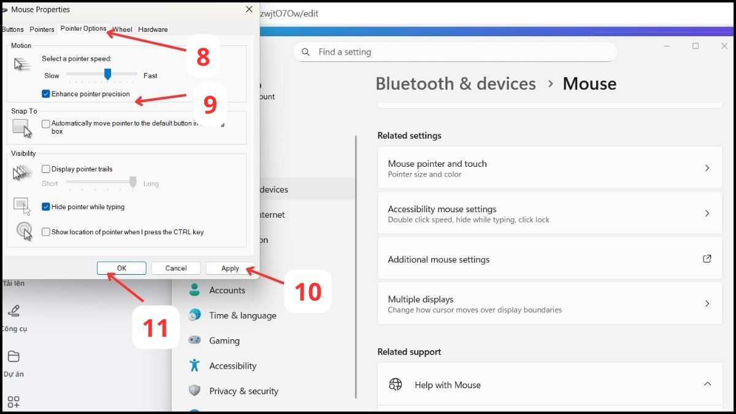Uncheck Hide pointer while typing
The image size is (736, 414).
pos(46,207)
